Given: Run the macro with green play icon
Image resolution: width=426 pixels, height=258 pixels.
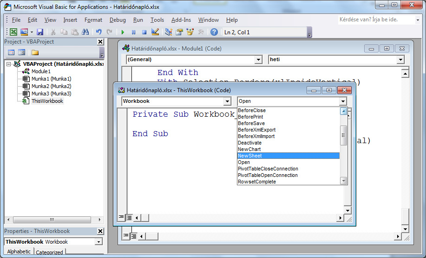Looking at the screenshot, I should pyautogui.click(x=123, y=32).
